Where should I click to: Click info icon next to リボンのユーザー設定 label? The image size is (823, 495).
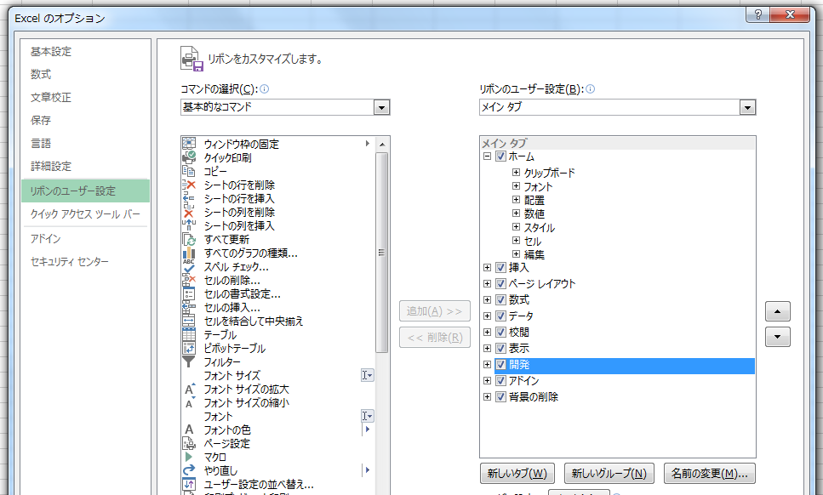click(590, 89)
